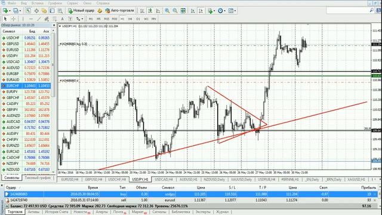
Task: Switch timeframe to MN
Action: click(154, 19)
